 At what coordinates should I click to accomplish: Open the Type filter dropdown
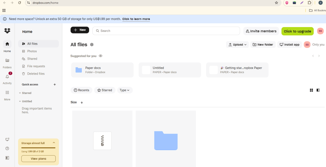125,90
